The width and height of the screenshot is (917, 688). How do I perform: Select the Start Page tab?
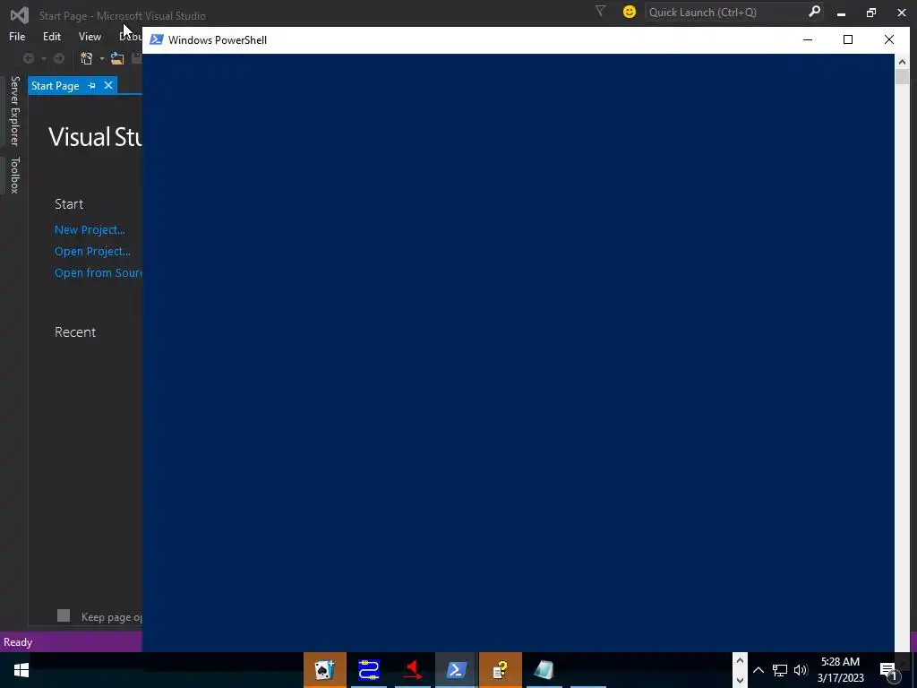tap(55, 85)
